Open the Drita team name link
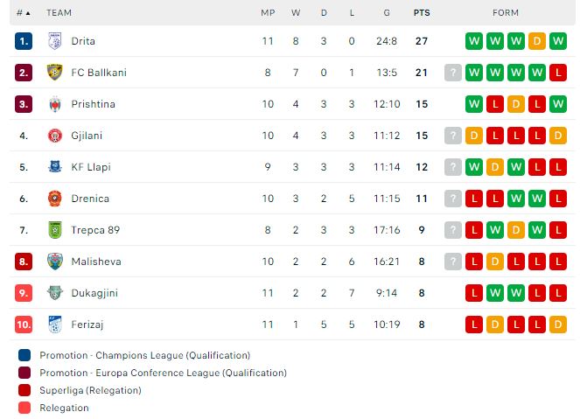This screenshot has width=580, height=419. (x=83, y=41)
